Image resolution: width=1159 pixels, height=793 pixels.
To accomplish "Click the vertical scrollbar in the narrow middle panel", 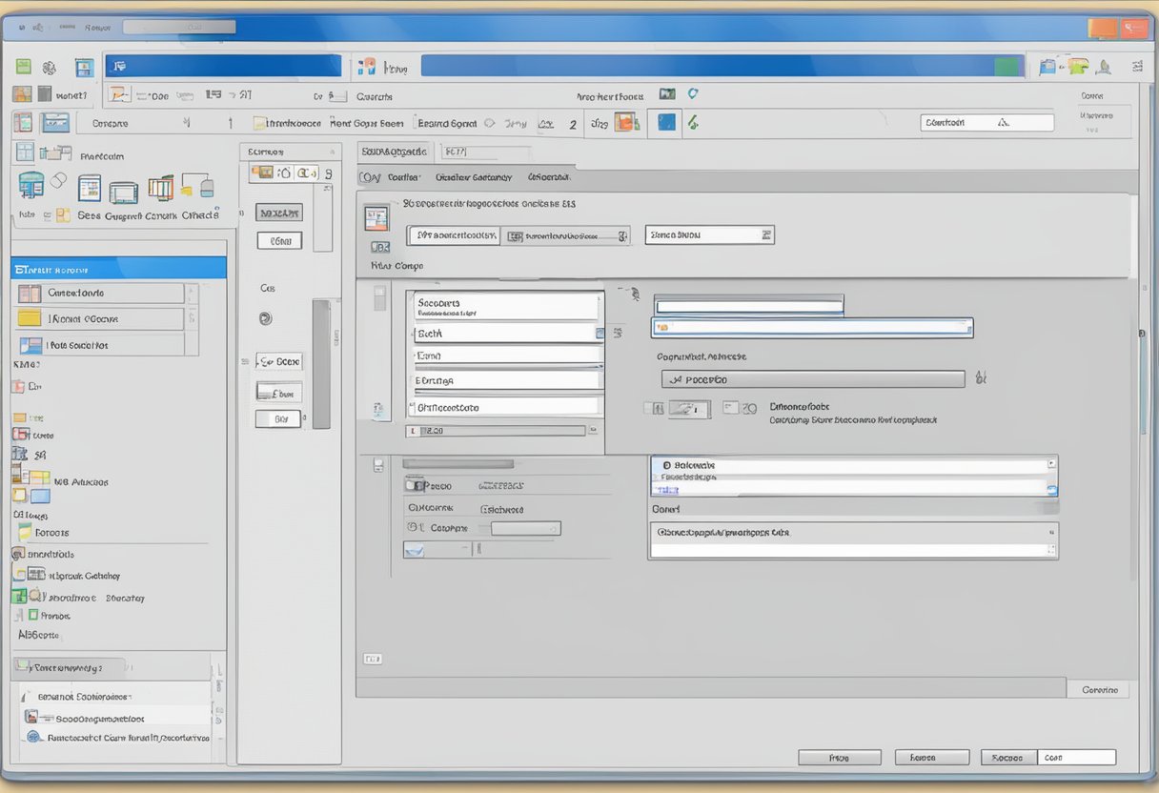I will pyautogui.click(x=321, y=362).
